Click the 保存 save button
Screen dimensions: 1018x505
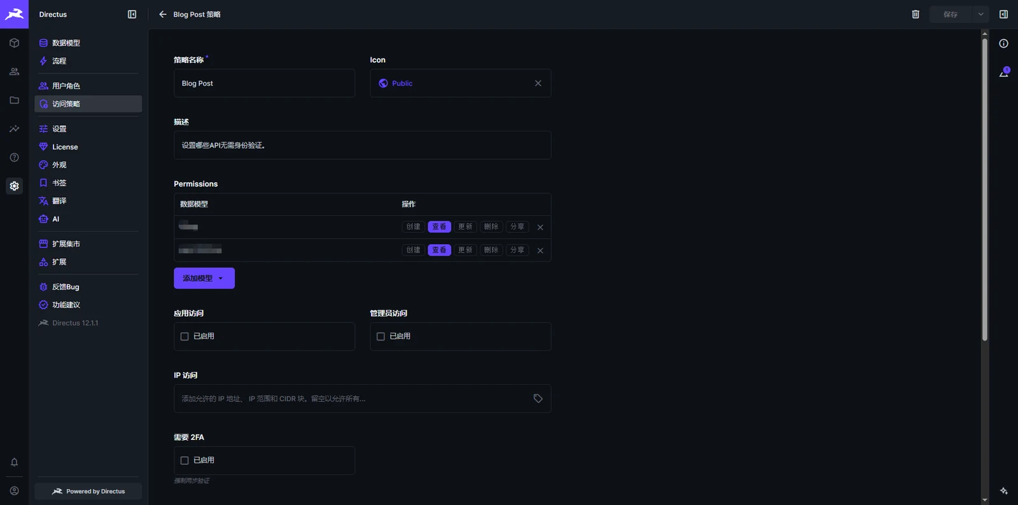[x=951, y=14]
